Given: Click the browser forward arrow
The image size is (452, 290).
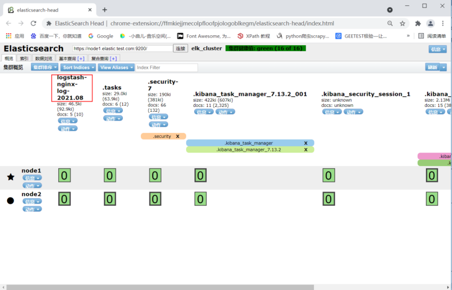Looking at the screenshot, I should tap(21, 23).
